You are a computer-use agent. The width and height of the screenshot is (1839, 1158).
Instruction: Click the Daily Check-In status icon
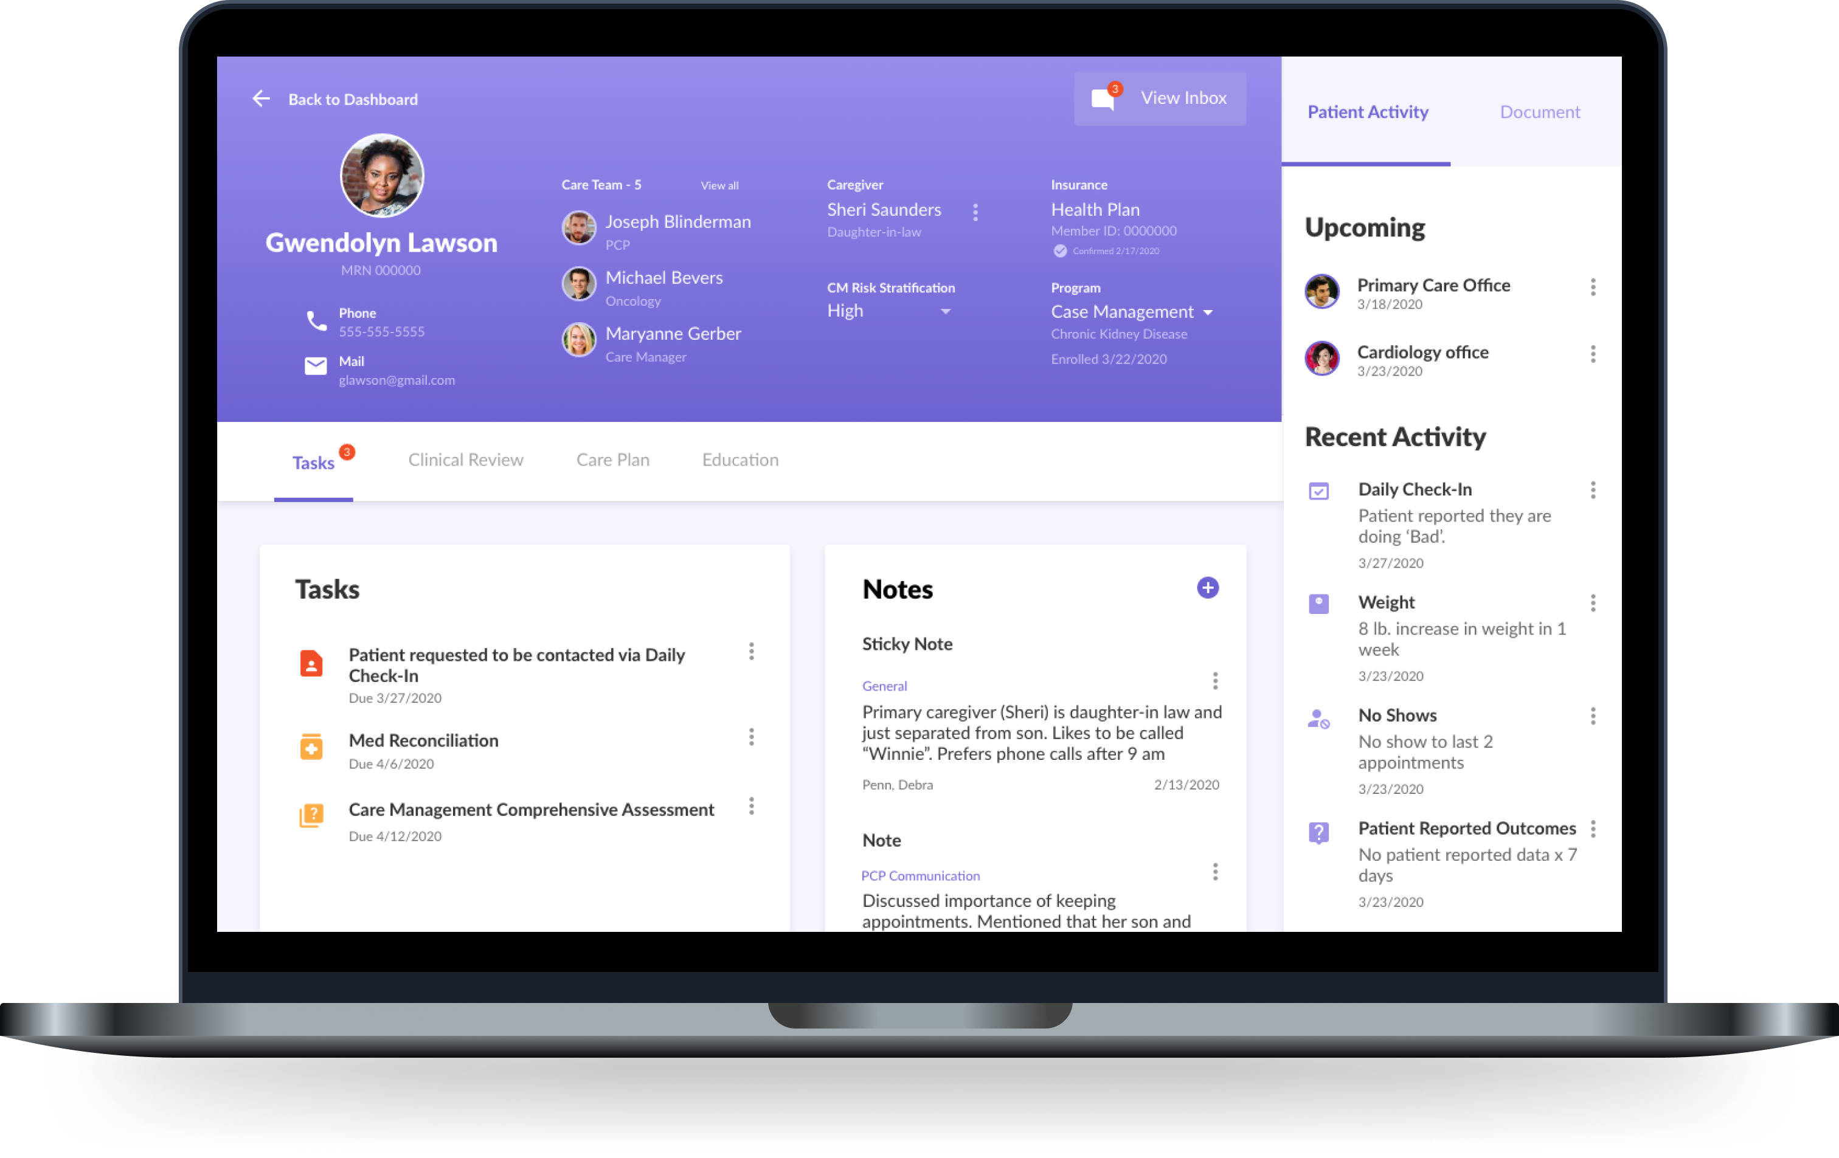tap(1323, 489)
